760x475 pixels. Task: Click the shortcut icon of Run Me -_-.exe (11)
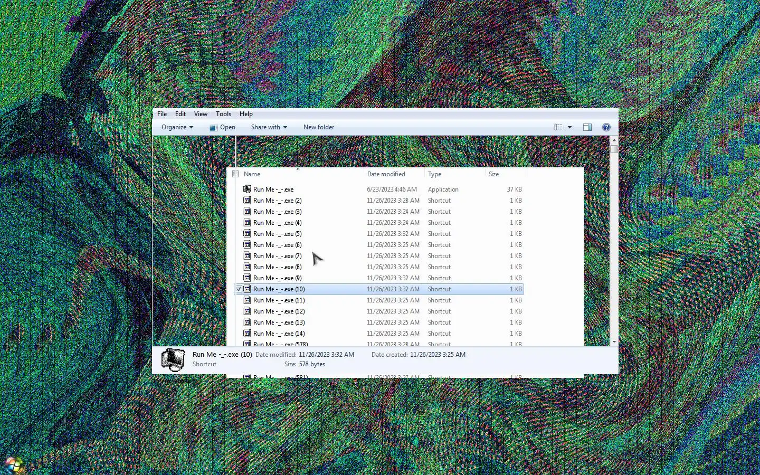[x=247, y=300]
